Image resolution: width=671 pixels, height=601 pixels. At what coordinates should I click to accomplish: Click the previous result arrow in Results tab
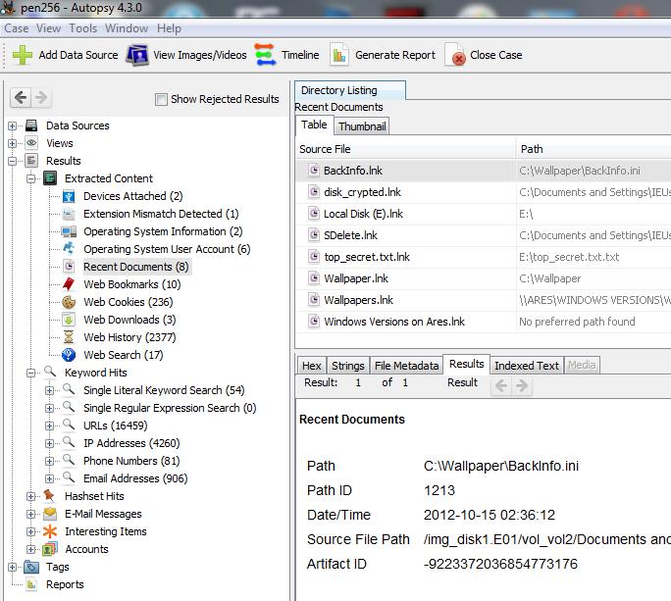click(x=501, y=386)
